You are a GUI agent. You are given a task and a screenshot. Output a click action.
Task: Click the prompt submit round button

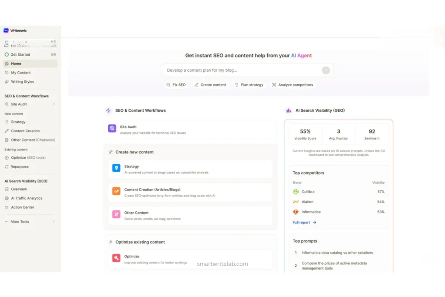click(326, 70)
